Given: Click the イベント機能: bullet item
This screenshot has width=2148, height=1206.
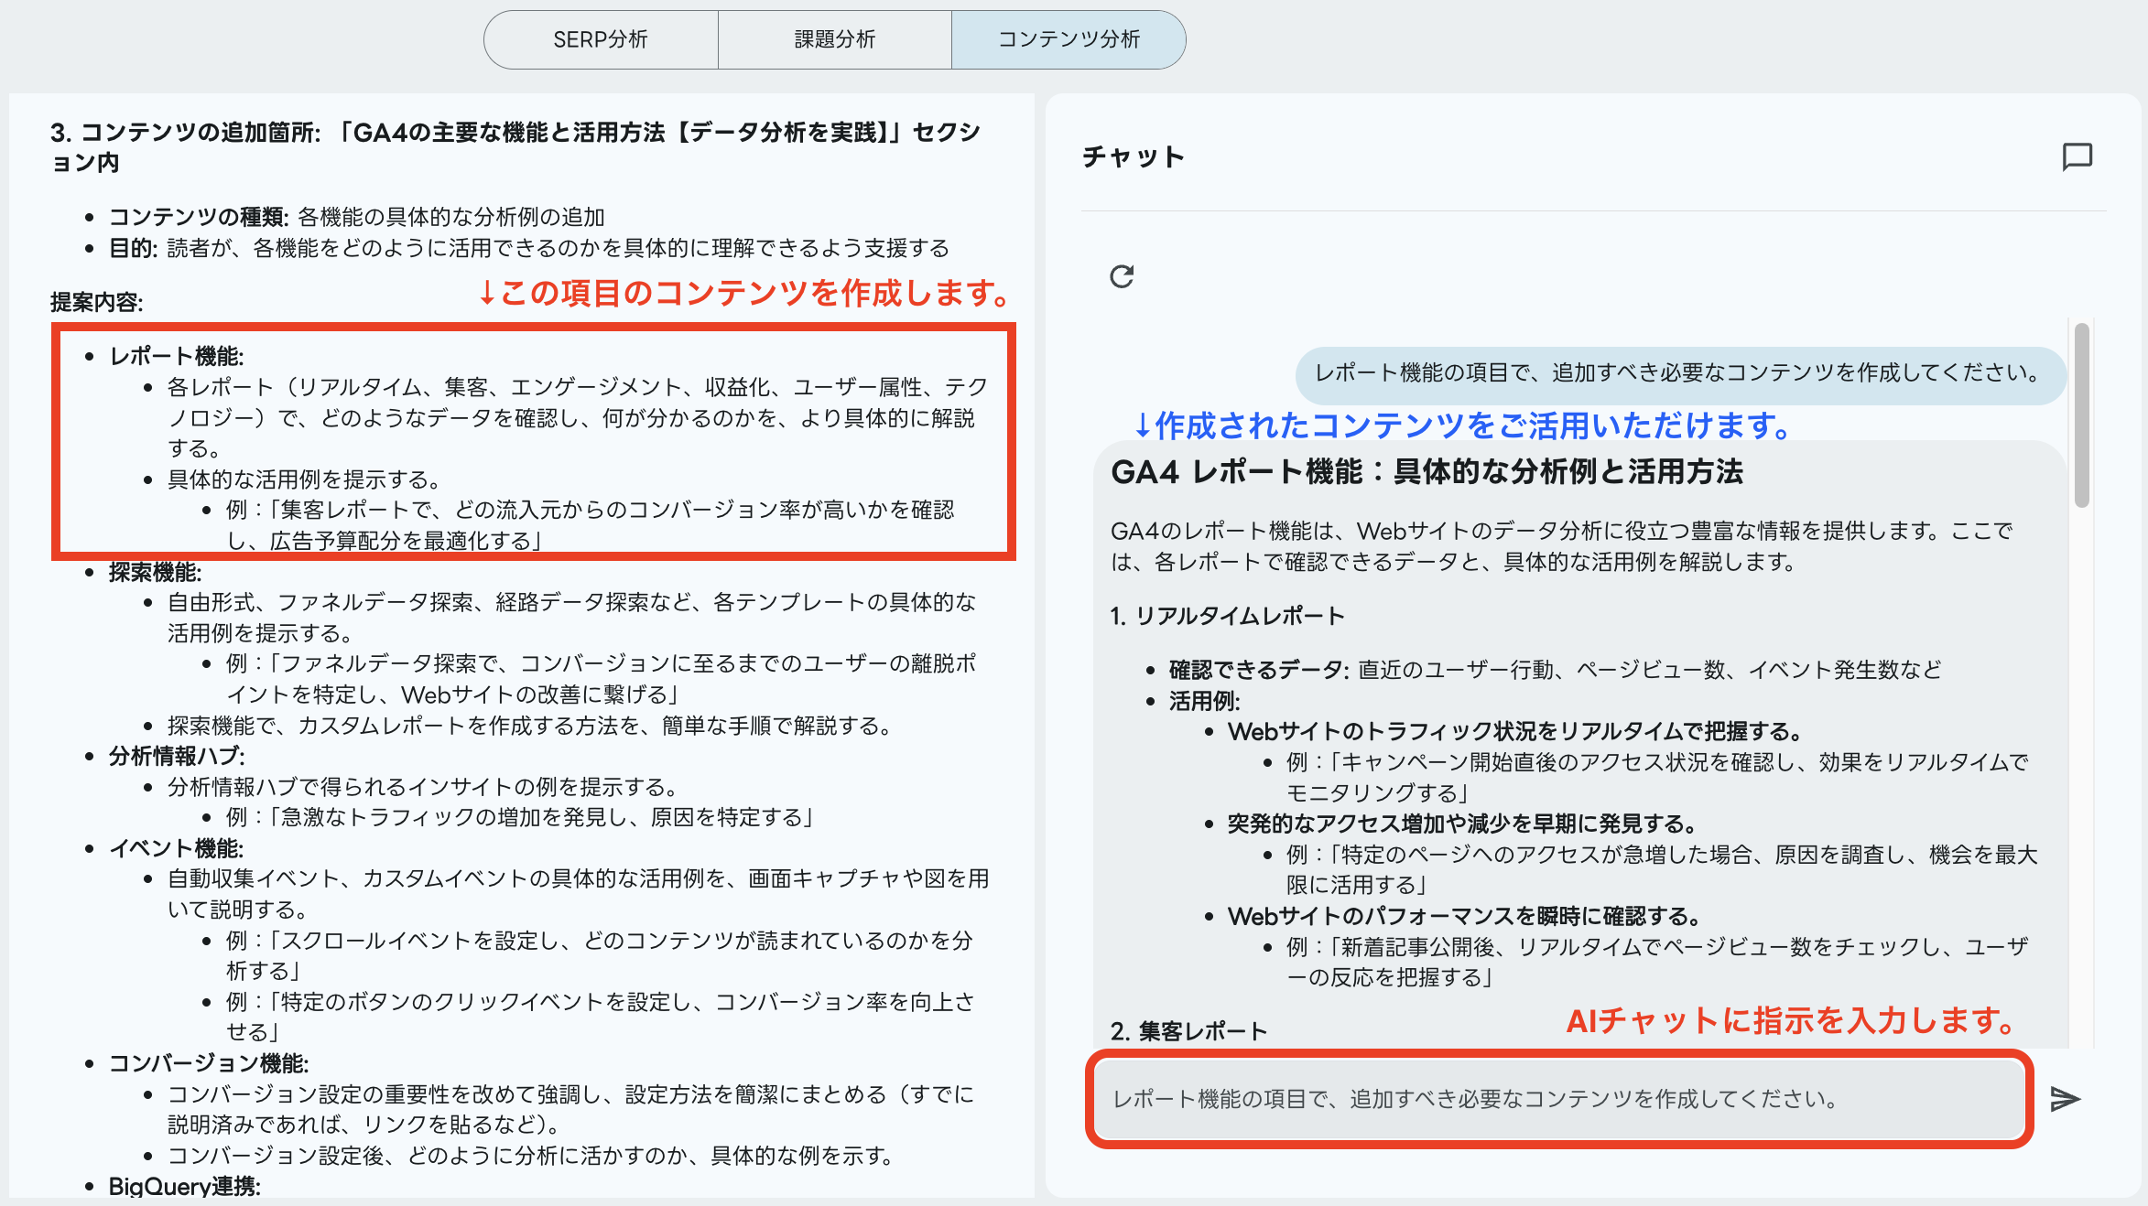Looking at the screenshot, I should (177, 848).
